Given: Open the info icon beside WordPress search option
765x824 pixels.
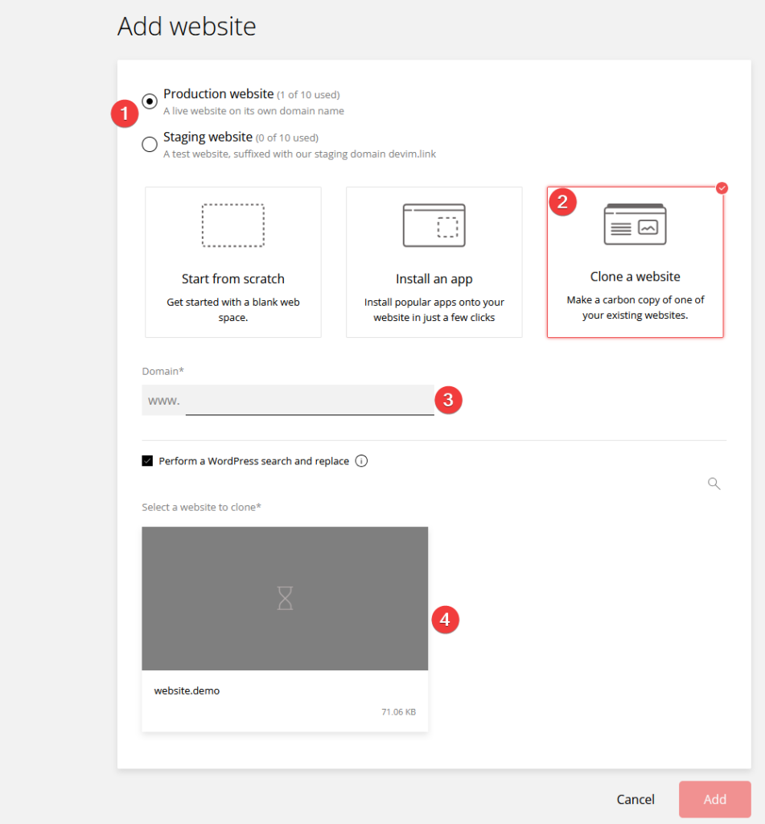Looking at the screenshot, I should pos(361,461).
